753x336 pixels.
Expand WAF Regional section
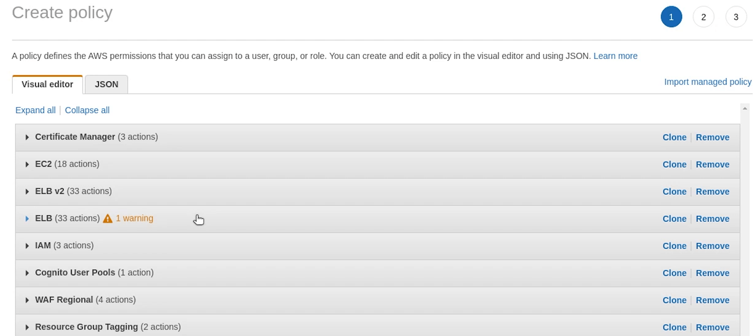coord(27,300)
